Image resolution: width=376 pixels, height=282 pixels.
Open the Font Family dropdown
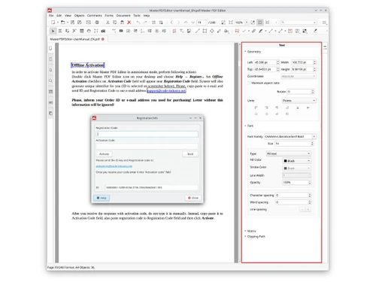point(290,136)
